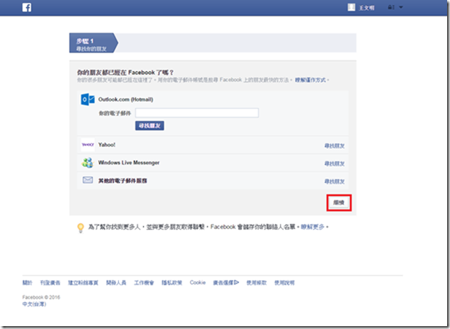450x329 pixels.
Task: Open the 瞭解更多 link
Action: pyautogui.click(x=312, y=227)
